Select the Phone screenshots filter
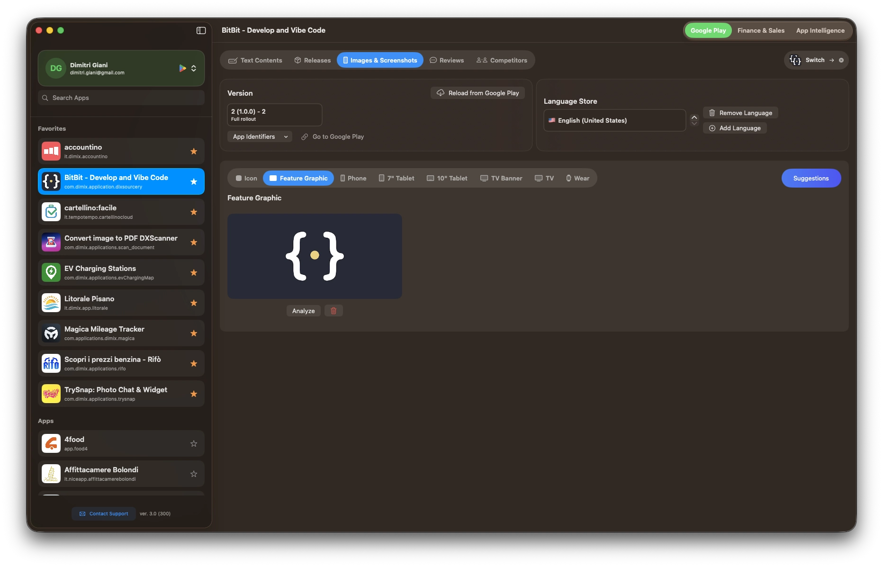This screenshot has height=567, width=883. click(353, 178)
